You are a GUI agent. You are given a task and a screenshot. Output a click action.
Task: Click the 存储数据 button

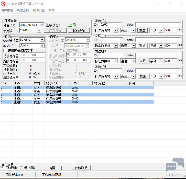click(81, 168)
